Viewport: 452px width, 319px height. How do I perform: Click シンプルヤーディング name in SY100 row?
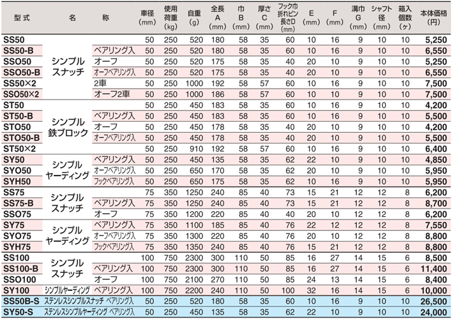(67, 291)
